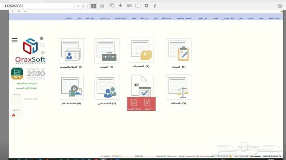Toggle the hamburger sidebar menu

[x=15, y=40]
